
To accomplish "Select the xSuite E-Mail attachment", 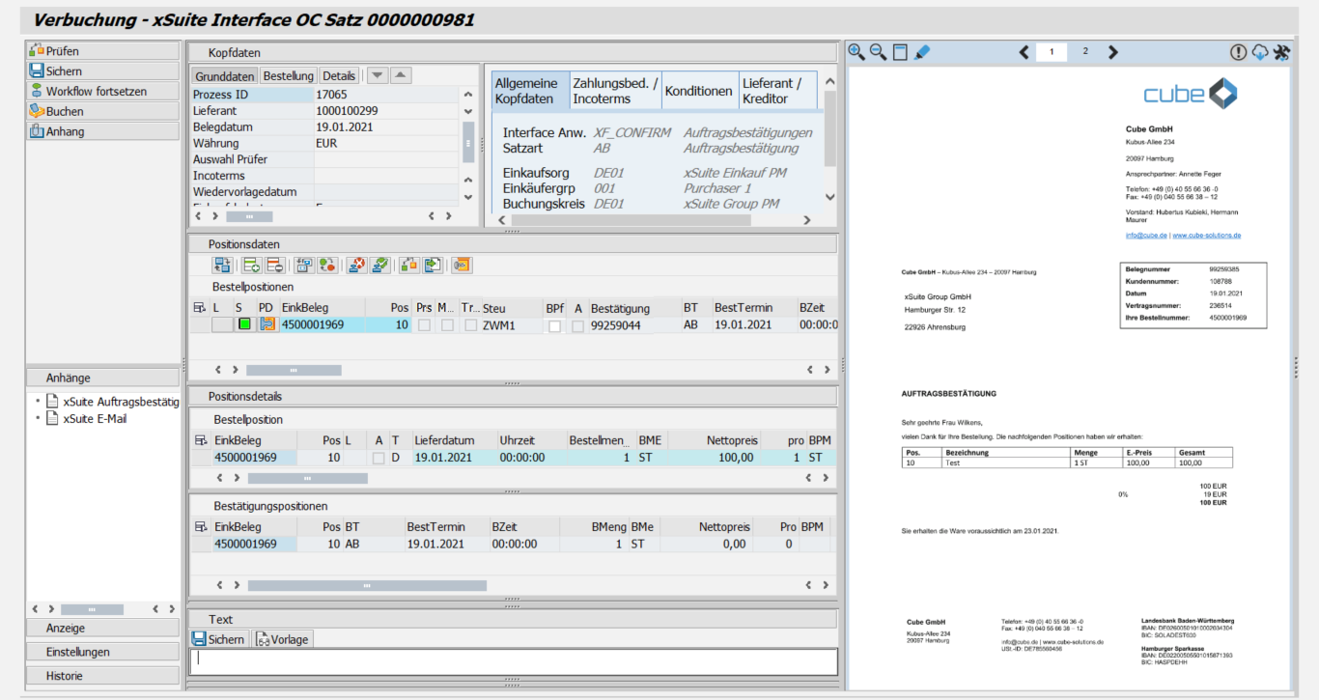I will coord(95,419).
